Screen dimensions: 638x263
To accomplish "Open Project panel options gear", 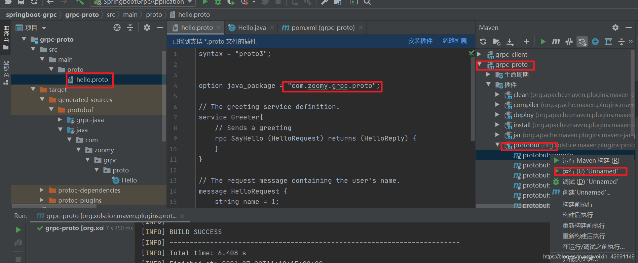I will (x=147, y=28).
